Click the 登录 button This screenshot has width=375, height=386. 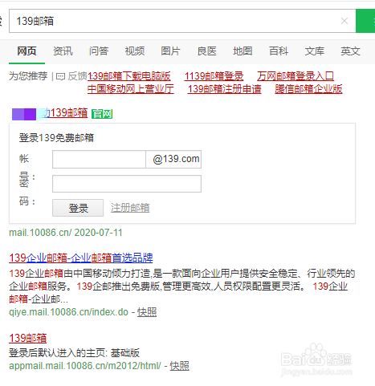coord(78,208)
